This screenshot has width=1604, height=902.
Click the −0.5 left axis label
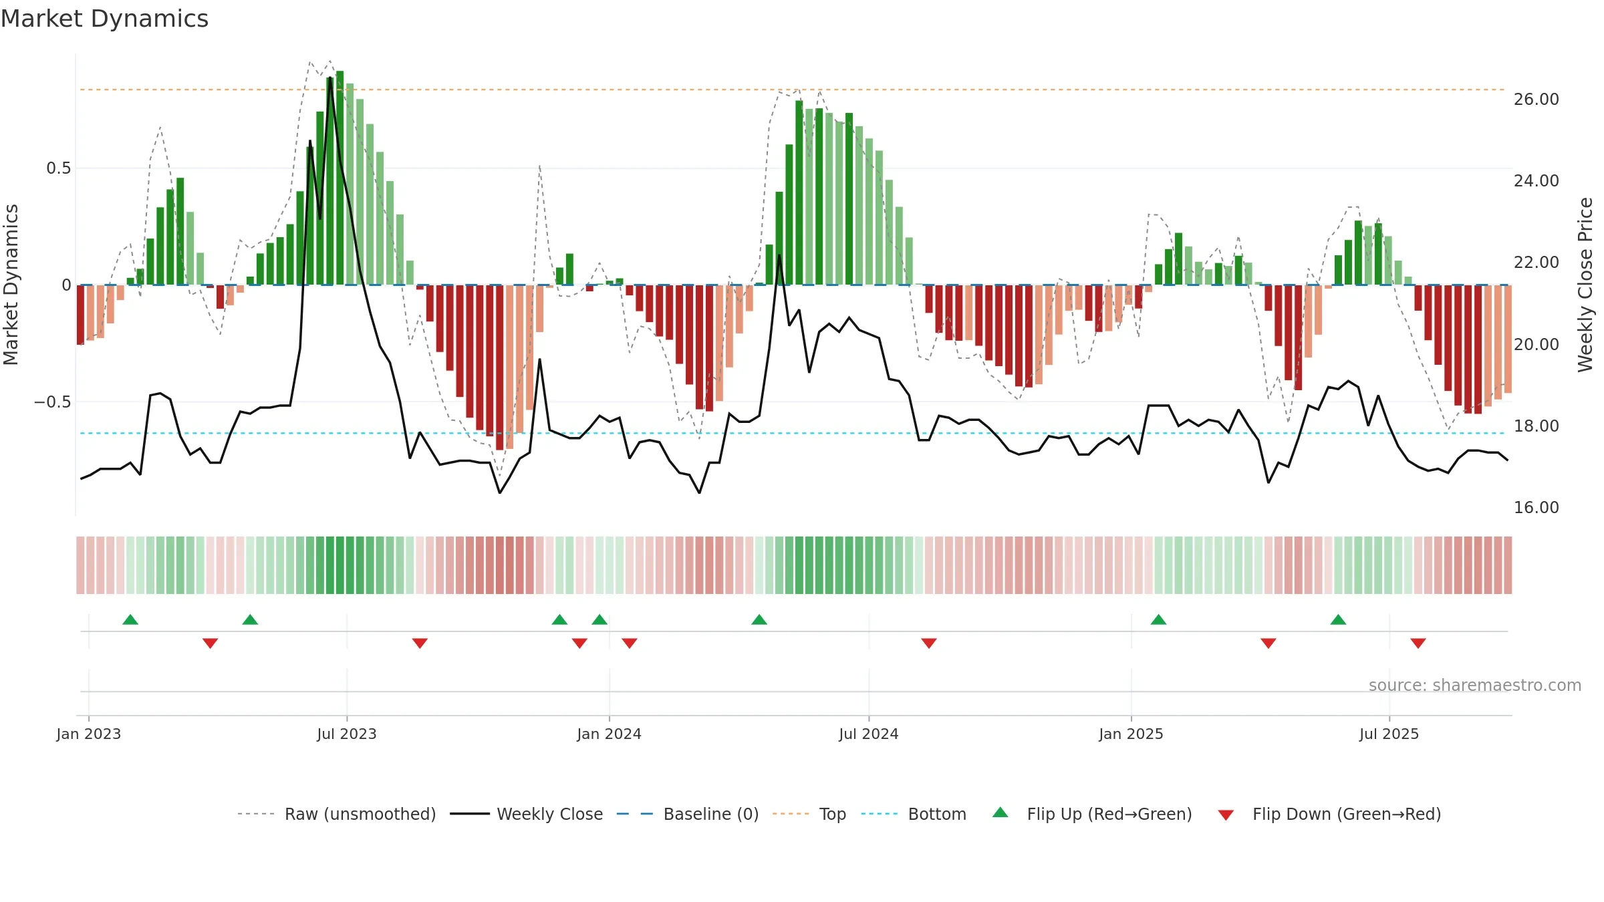coord(52,402)
